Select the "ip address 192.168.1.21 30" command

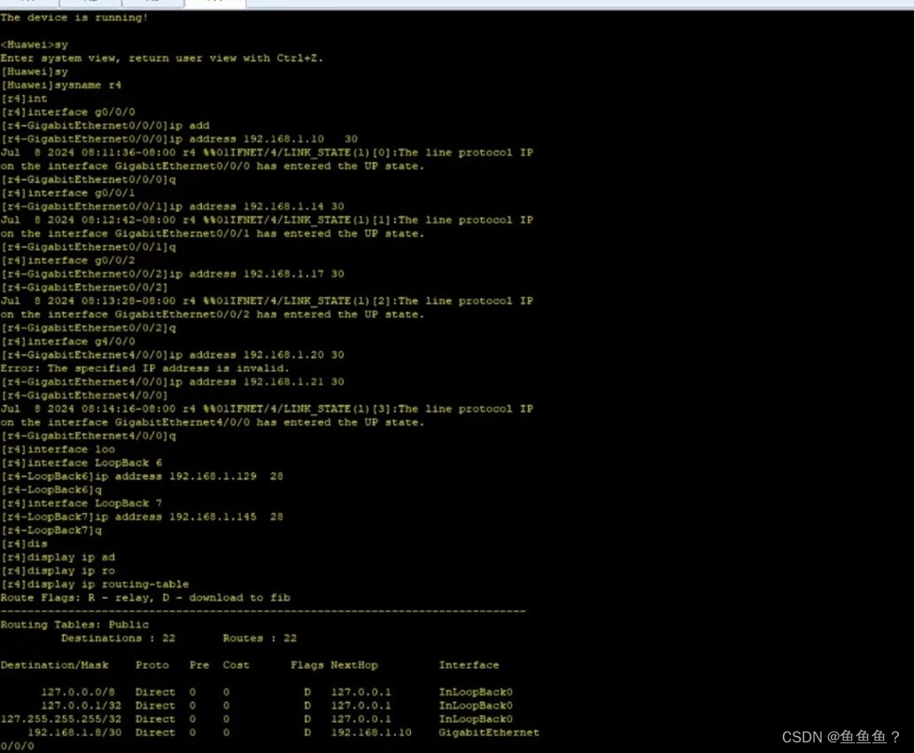point(257,382)
